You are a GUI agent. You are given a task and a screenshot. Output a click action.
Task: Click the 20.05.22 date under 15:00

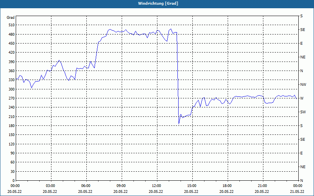click(x=191, y=192)
